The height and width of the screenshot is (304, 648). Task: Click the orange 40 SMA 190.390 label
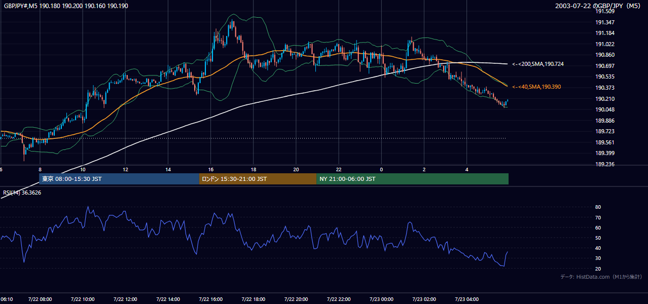point(536,87)
